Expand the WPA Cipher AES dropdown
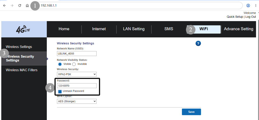Screen dimensions: 259x120 click(x=77, y=101)
